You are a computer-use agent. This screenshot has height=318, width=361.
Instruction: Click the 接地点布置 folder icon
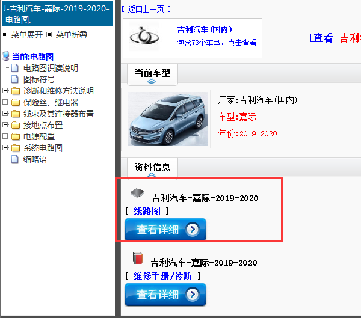tap(16, 125)
